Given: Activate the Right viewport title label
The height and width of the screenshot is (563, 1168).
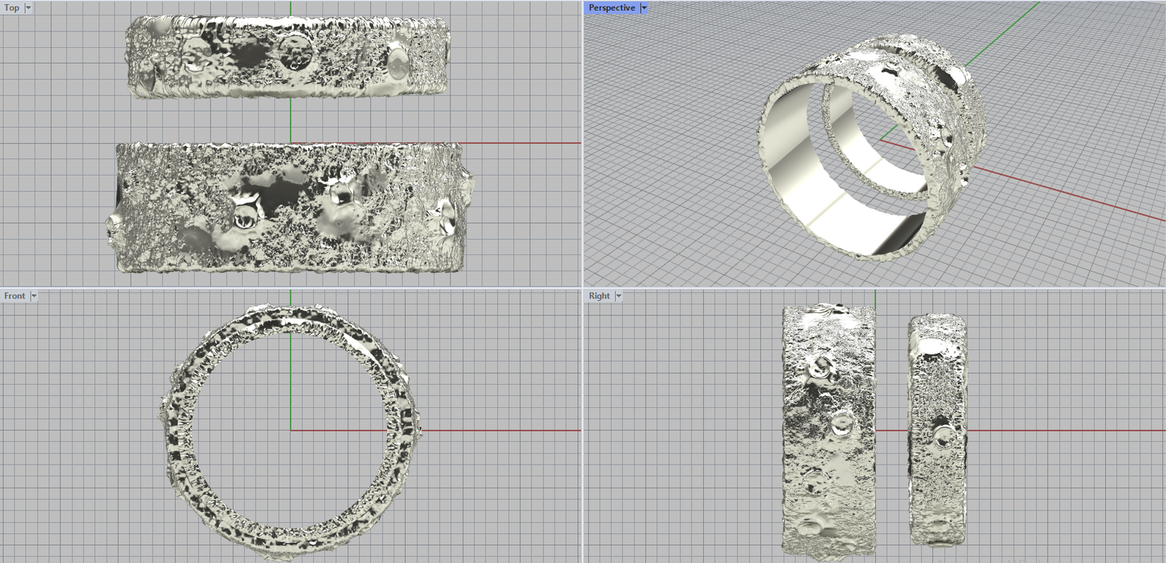Looking at the screenshot, I should click(599, 296).
